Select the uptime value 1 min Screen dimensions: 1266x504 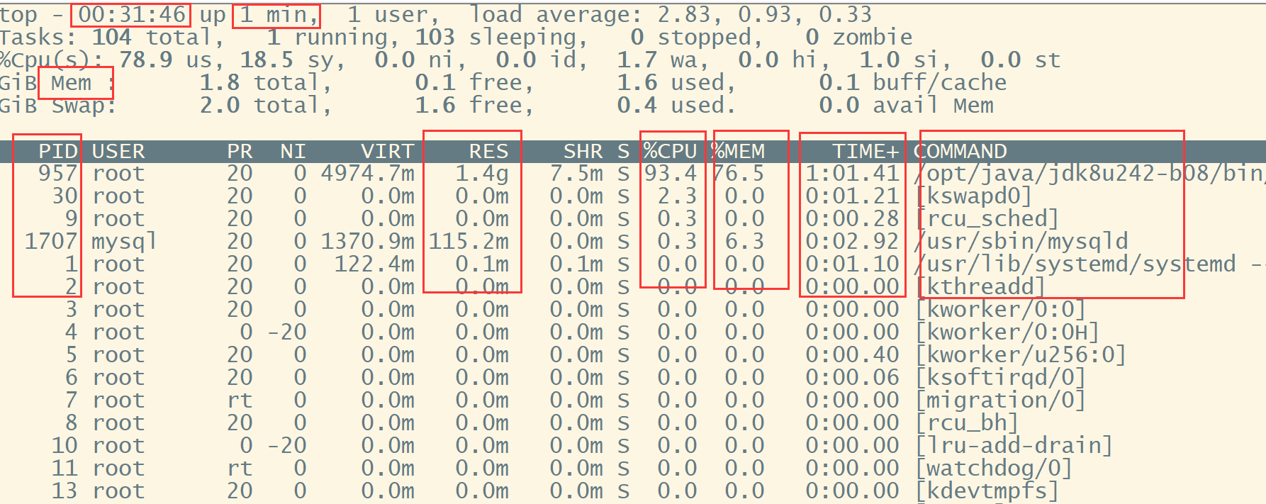(274, 15)
